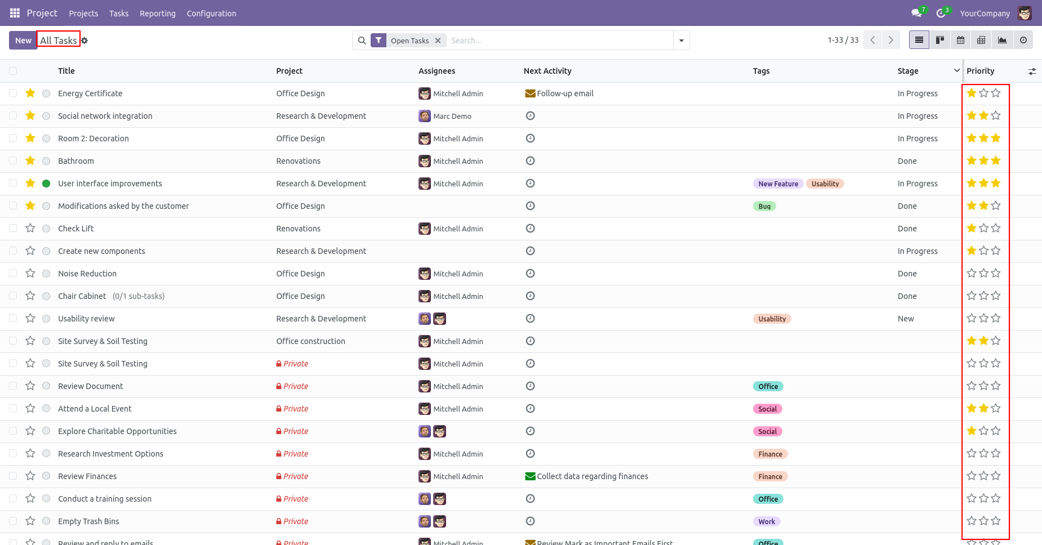
Task: Go to previous page of tasks
Action: (872, 40)
